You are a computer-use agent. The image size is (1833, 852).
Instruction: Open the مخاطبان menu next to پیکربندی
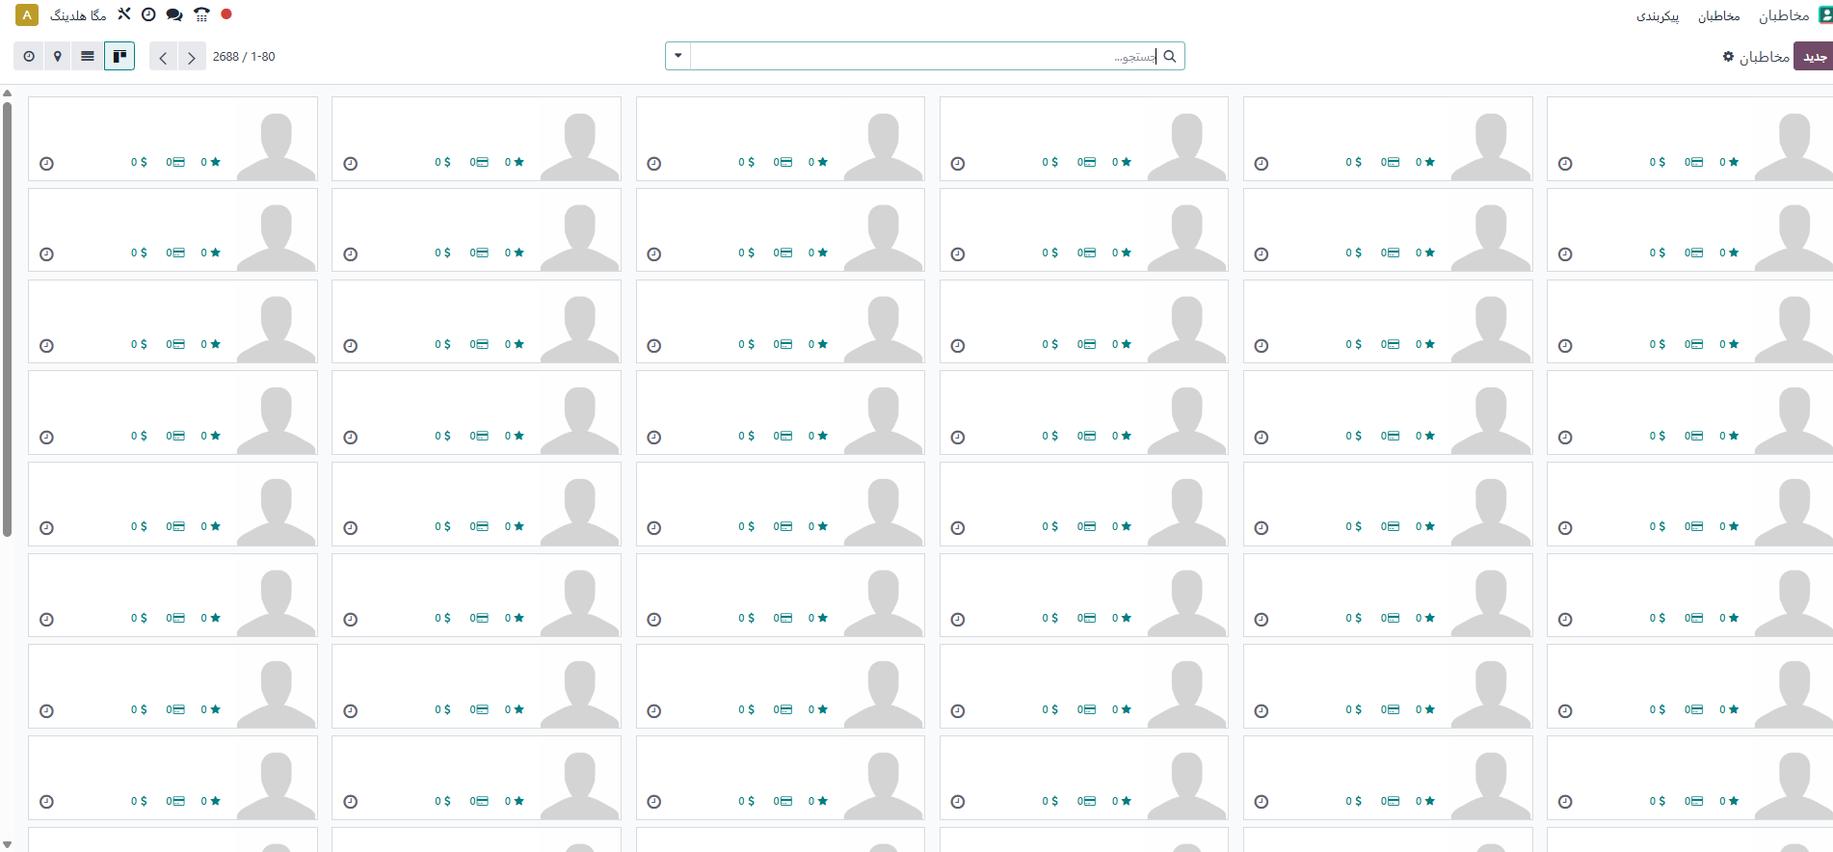(x=1718, y=16)
